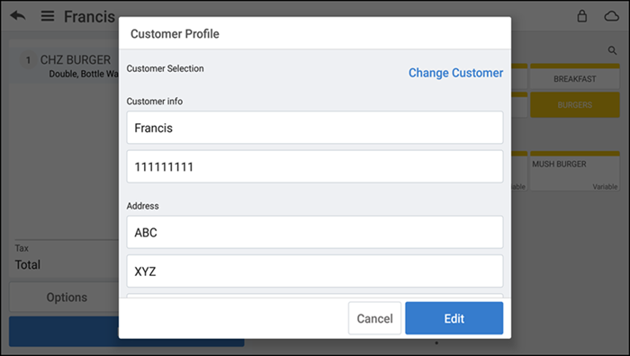Click the Francis order title
630x356 pixels.
coord(90,16)
